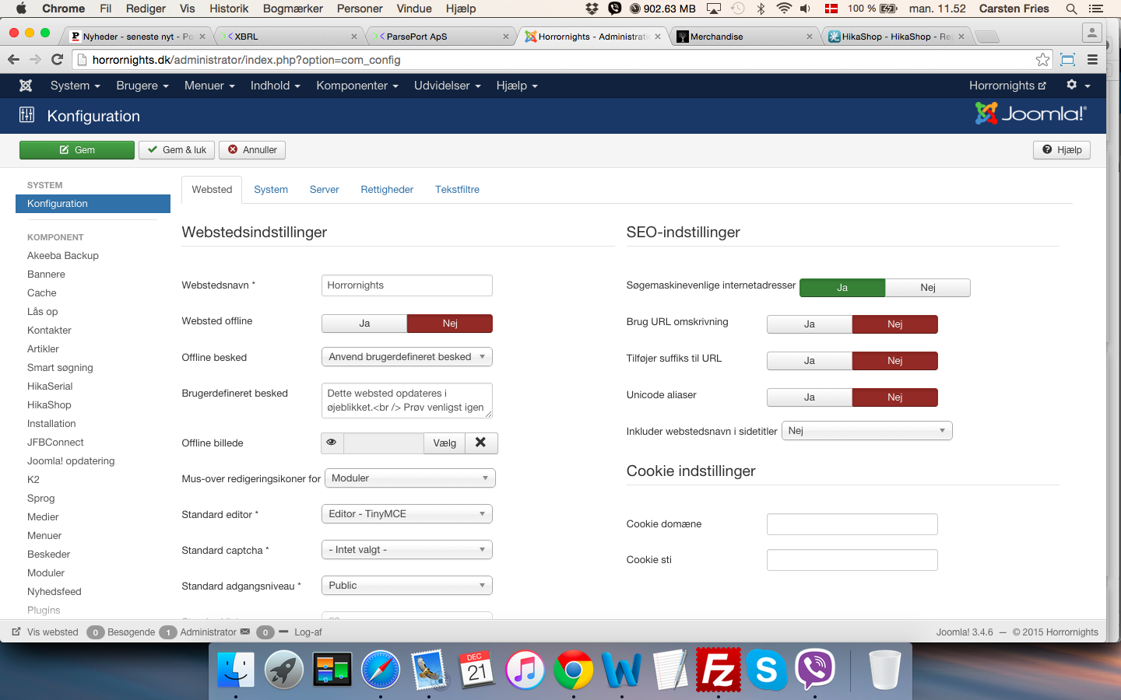This screenshot has width=1121, height=700.
Task: Expand the Komponenter admin menu
Action: (357, 86)
